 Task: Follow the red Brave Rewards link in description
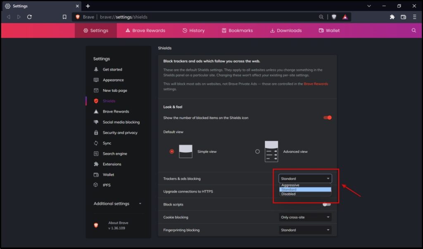click(x=316, y=84)
